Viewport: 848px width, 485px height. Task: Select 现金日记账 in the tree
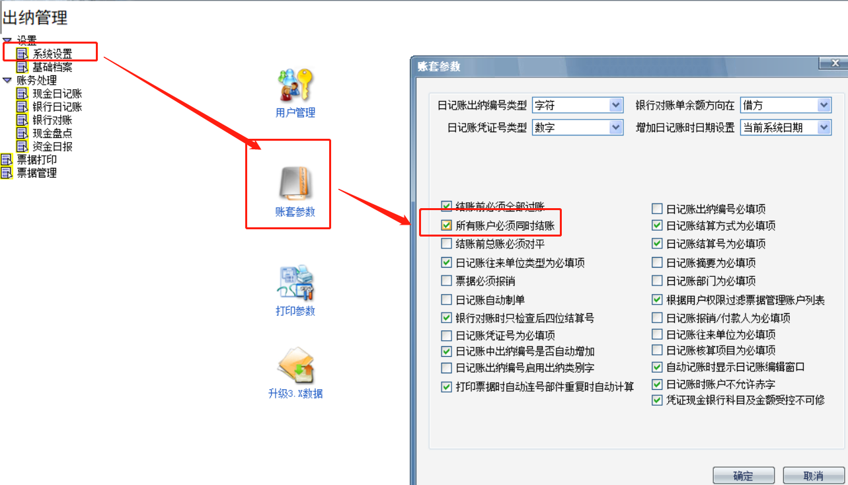(57, 94)
